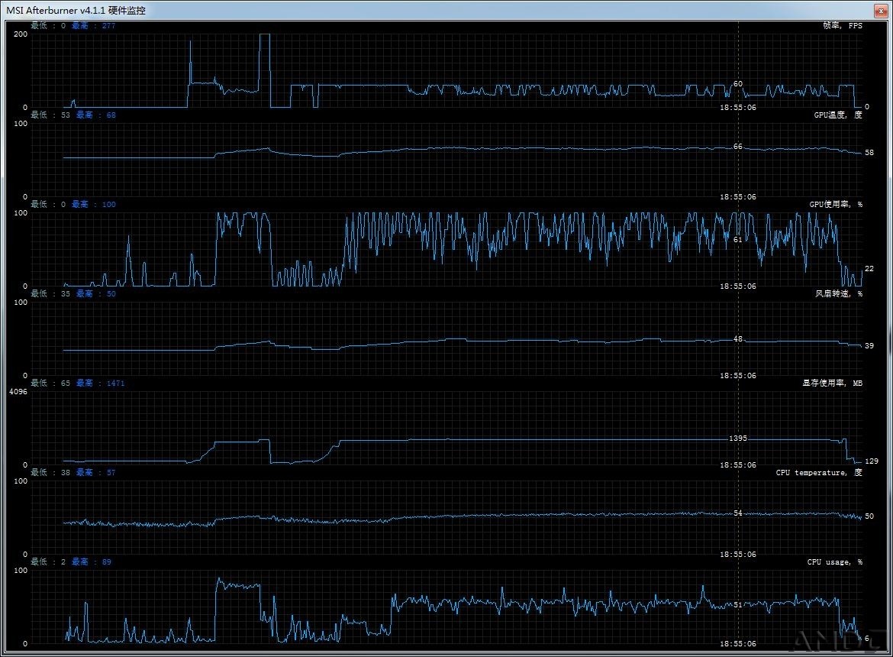Click the 18:55:06 timestamp under GPU usage graph
Viewport: 893px width, 657px height.
tap(737, 286)
